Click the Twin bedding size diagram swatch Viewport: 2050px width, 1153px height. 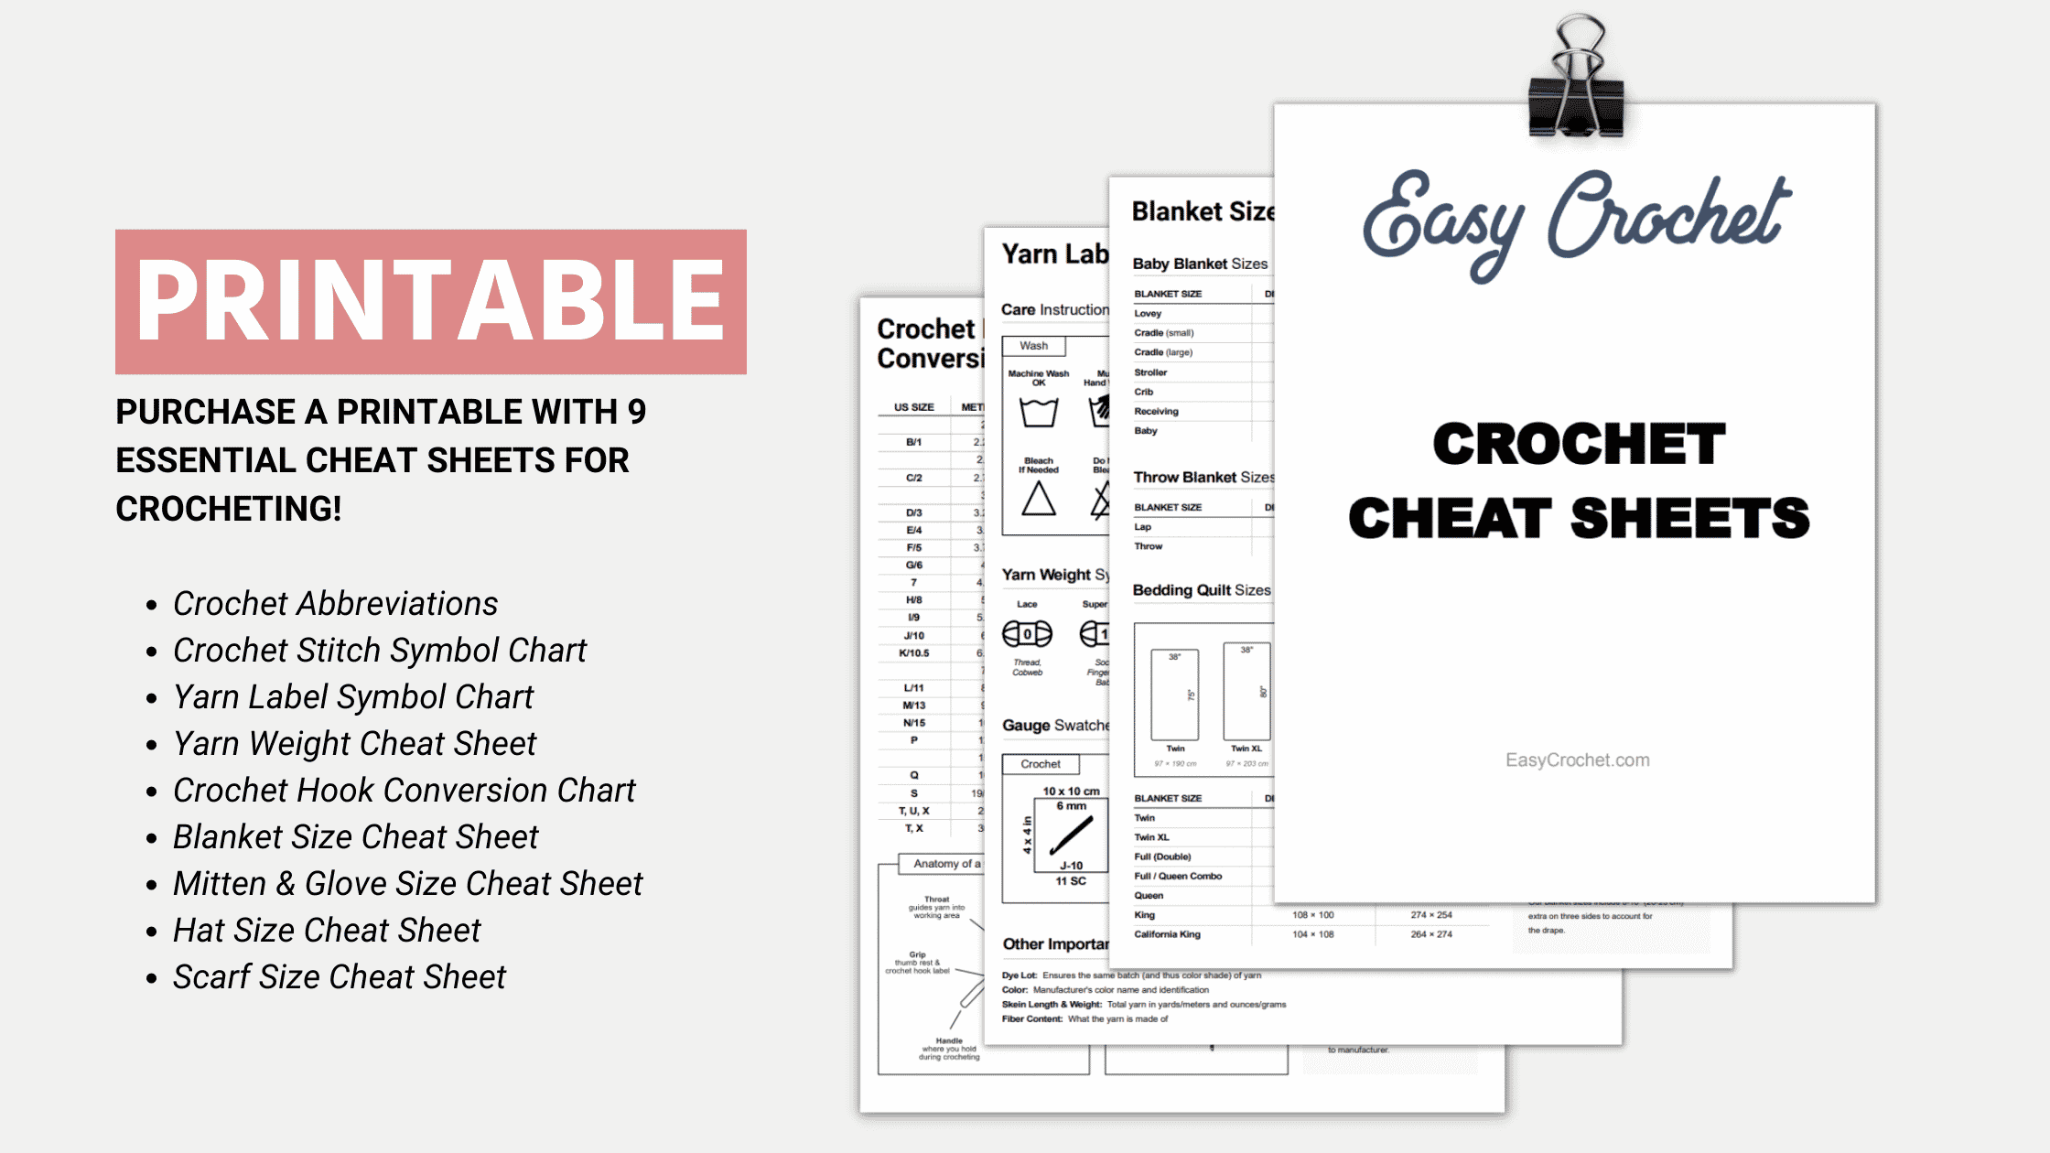[x=1182, y=690]
